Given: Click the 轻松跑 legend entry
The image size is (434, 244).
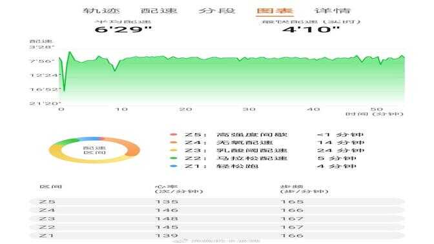Looking at the screenshot, I should point(237,167).
